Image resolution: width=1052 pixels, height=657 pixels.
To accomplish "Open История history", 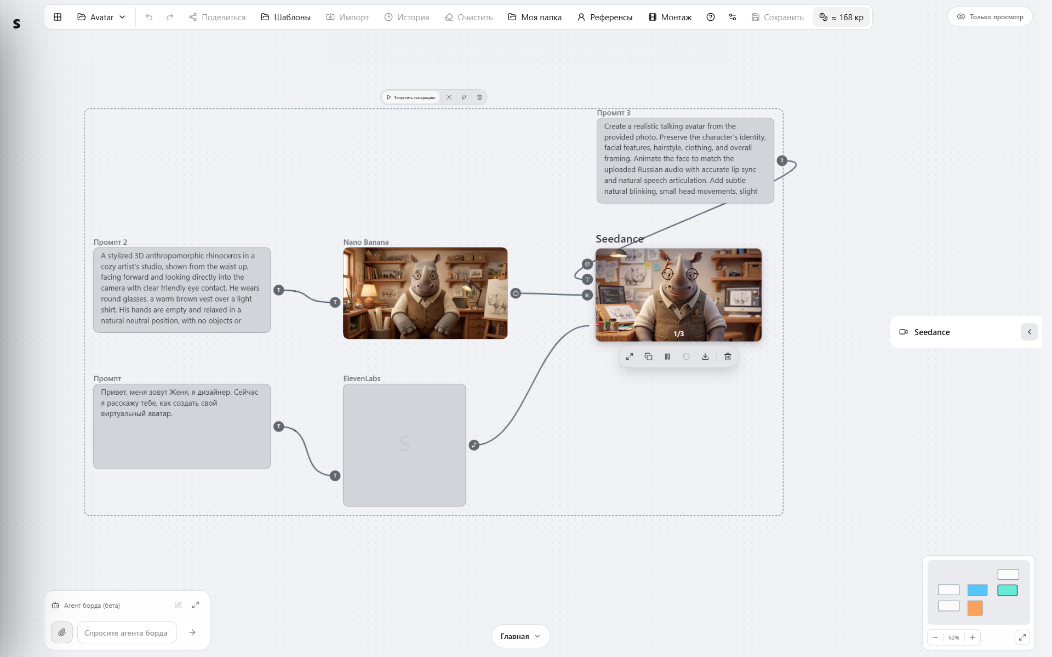I will pyautogui.click(x=407, y=17).
